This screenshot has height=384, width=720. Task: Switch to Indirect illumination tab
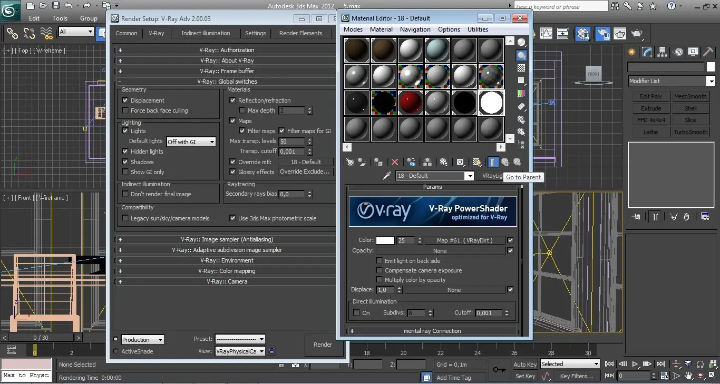click(x=206, y=33)
